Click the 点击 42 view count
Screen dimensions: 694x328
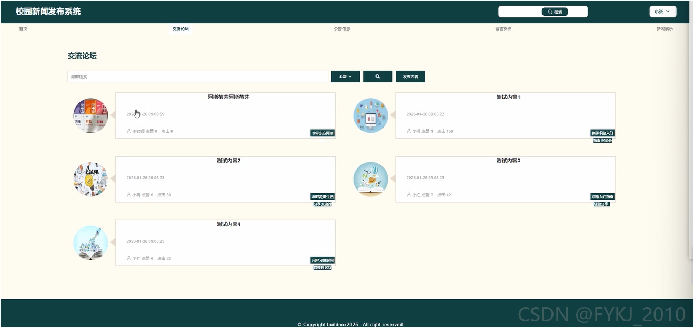[444, 195]
